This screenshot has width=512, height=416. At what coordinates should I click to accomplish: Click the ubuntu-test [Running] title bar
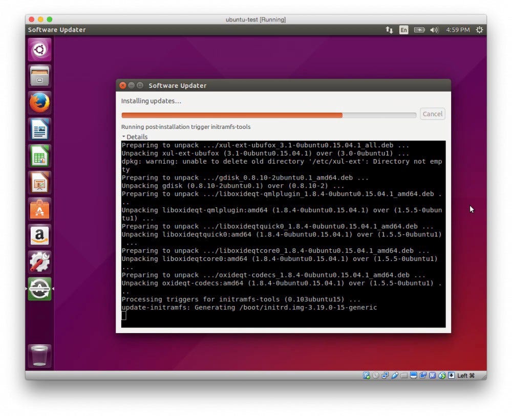pyautogui.click(x=255, y=19)
